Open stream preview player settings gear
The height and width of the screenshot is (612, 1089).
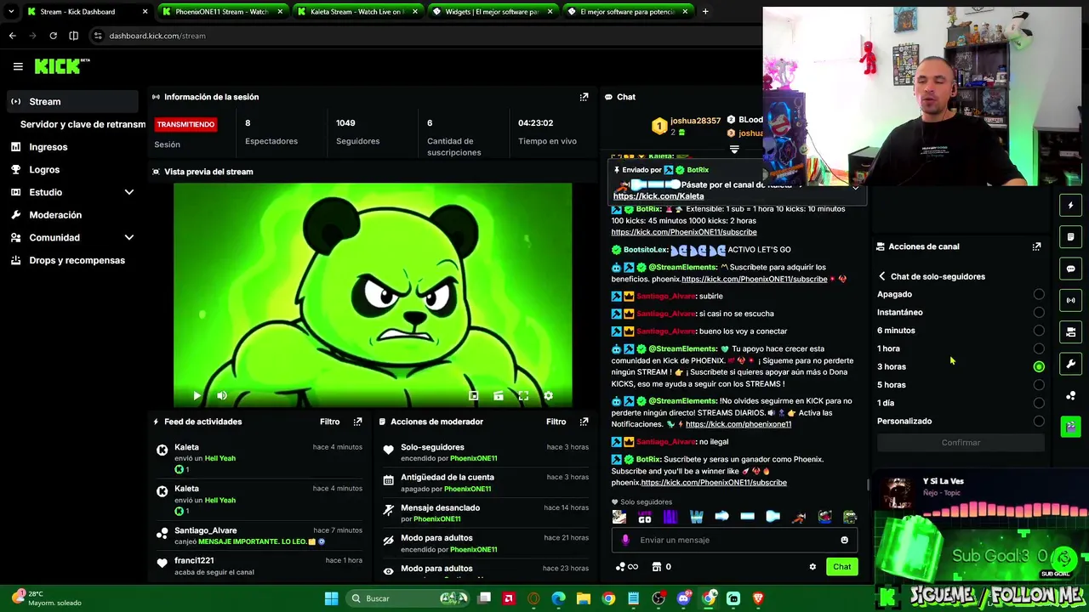549,395
